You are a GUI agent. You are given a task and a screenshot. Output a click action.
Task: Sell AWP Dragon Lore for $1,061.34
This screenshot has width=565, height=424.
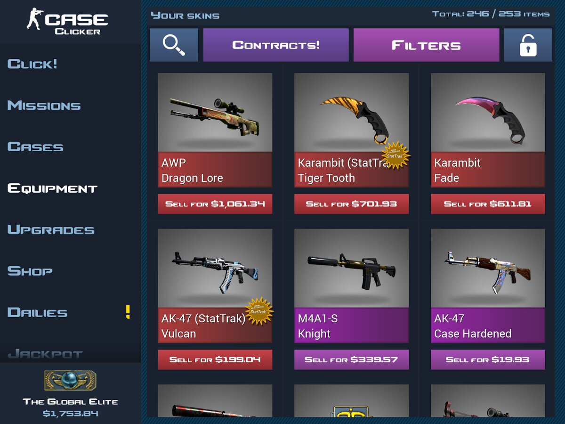215,204
